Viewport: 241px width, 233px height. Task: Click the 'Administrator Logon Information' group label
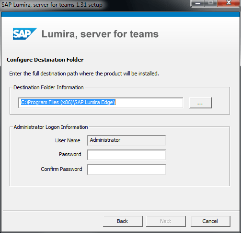(x=51, y=127)
